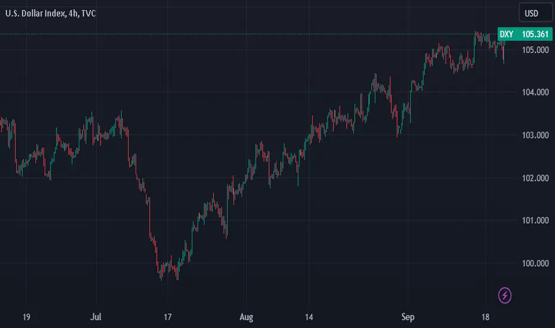555x328 pixels.
Task: Click the 100.000 price axis label
Action: click(535, 264)
